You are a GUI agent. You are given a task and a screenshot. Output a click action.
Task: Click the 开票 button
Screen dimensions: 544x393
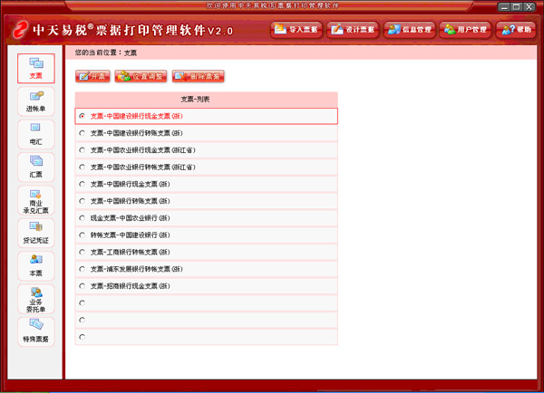click(92, 76)
